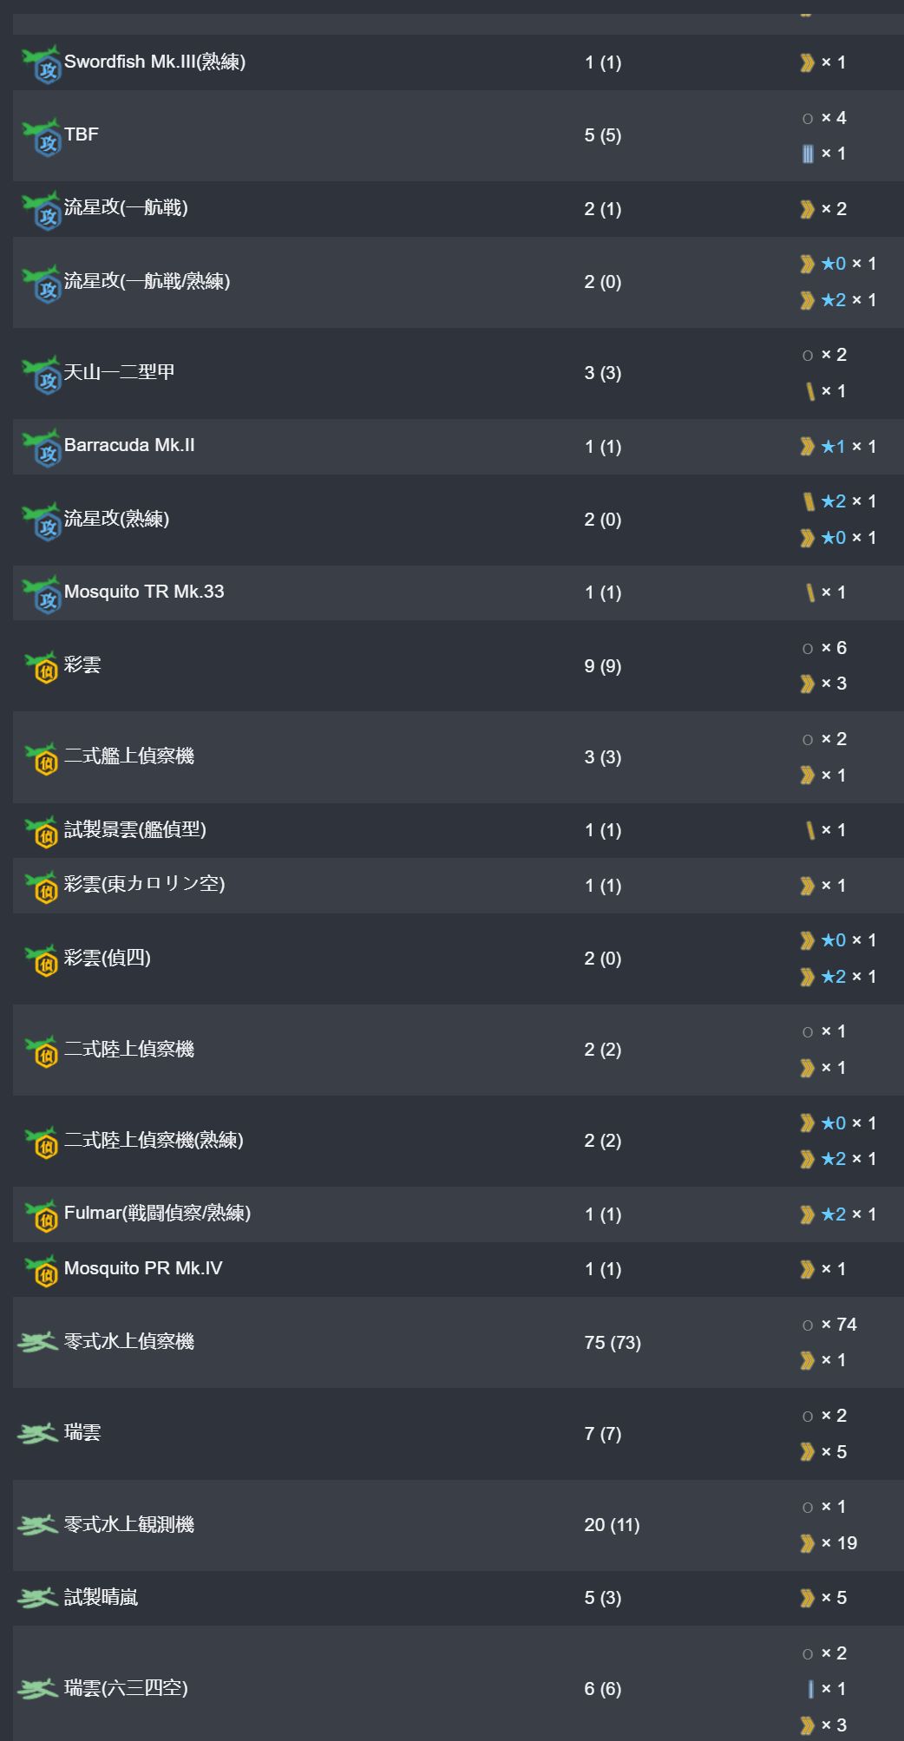Click the recon plane icon beside 彩雲
Screen dimensions: 904x1741
pyautogui.click(x=41, y=666)
